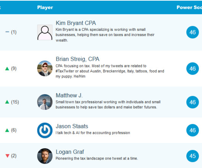Visit Matthew J. name link

69,95
